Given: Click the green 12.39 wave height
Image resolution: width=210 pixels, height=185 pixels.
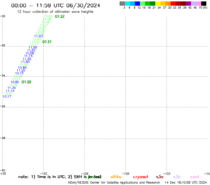Looking at the screenshot, I should [x=13, y=85].
